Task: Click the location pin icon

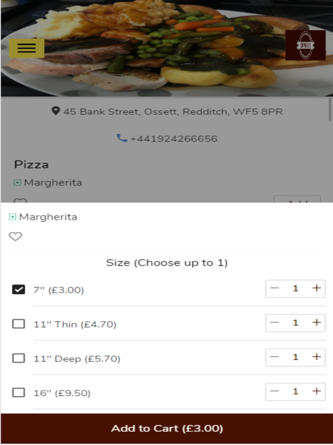Action: point(56,111)
